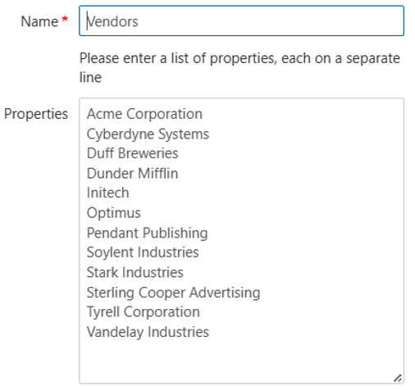Image resolution: width=415 pixels, height=391 pixels.
Task: Place cursor on Tyrell Corporation
Action: tap(143, 311)
